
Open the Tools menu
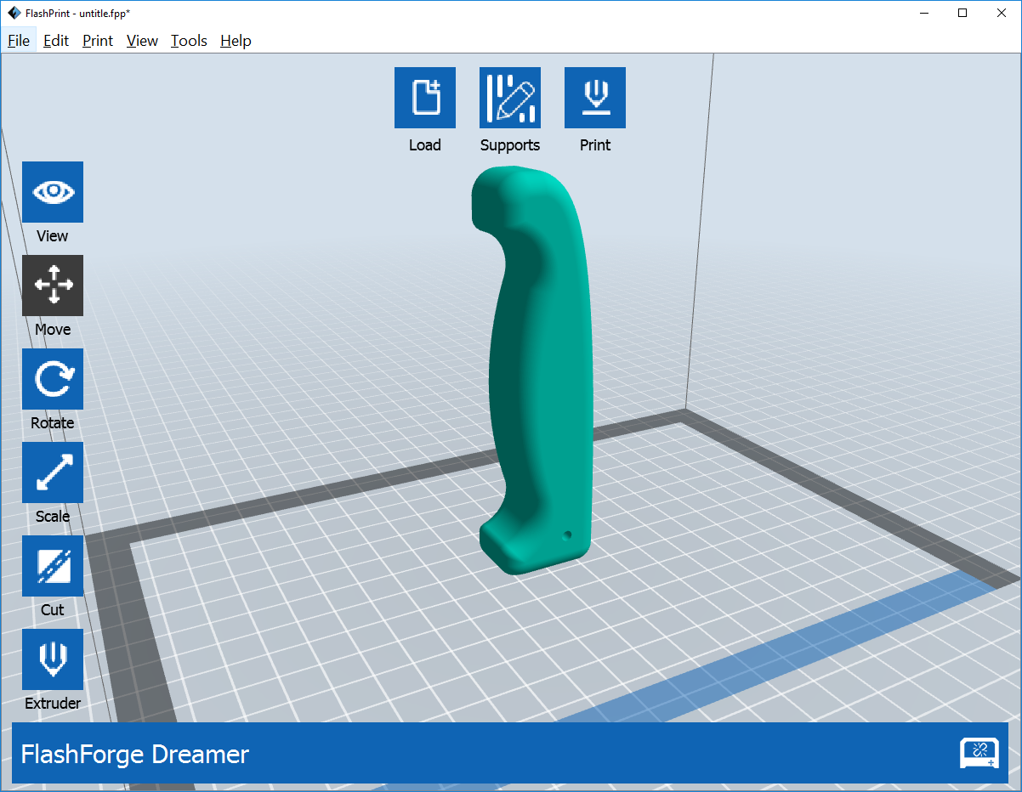tap(189, 41)
